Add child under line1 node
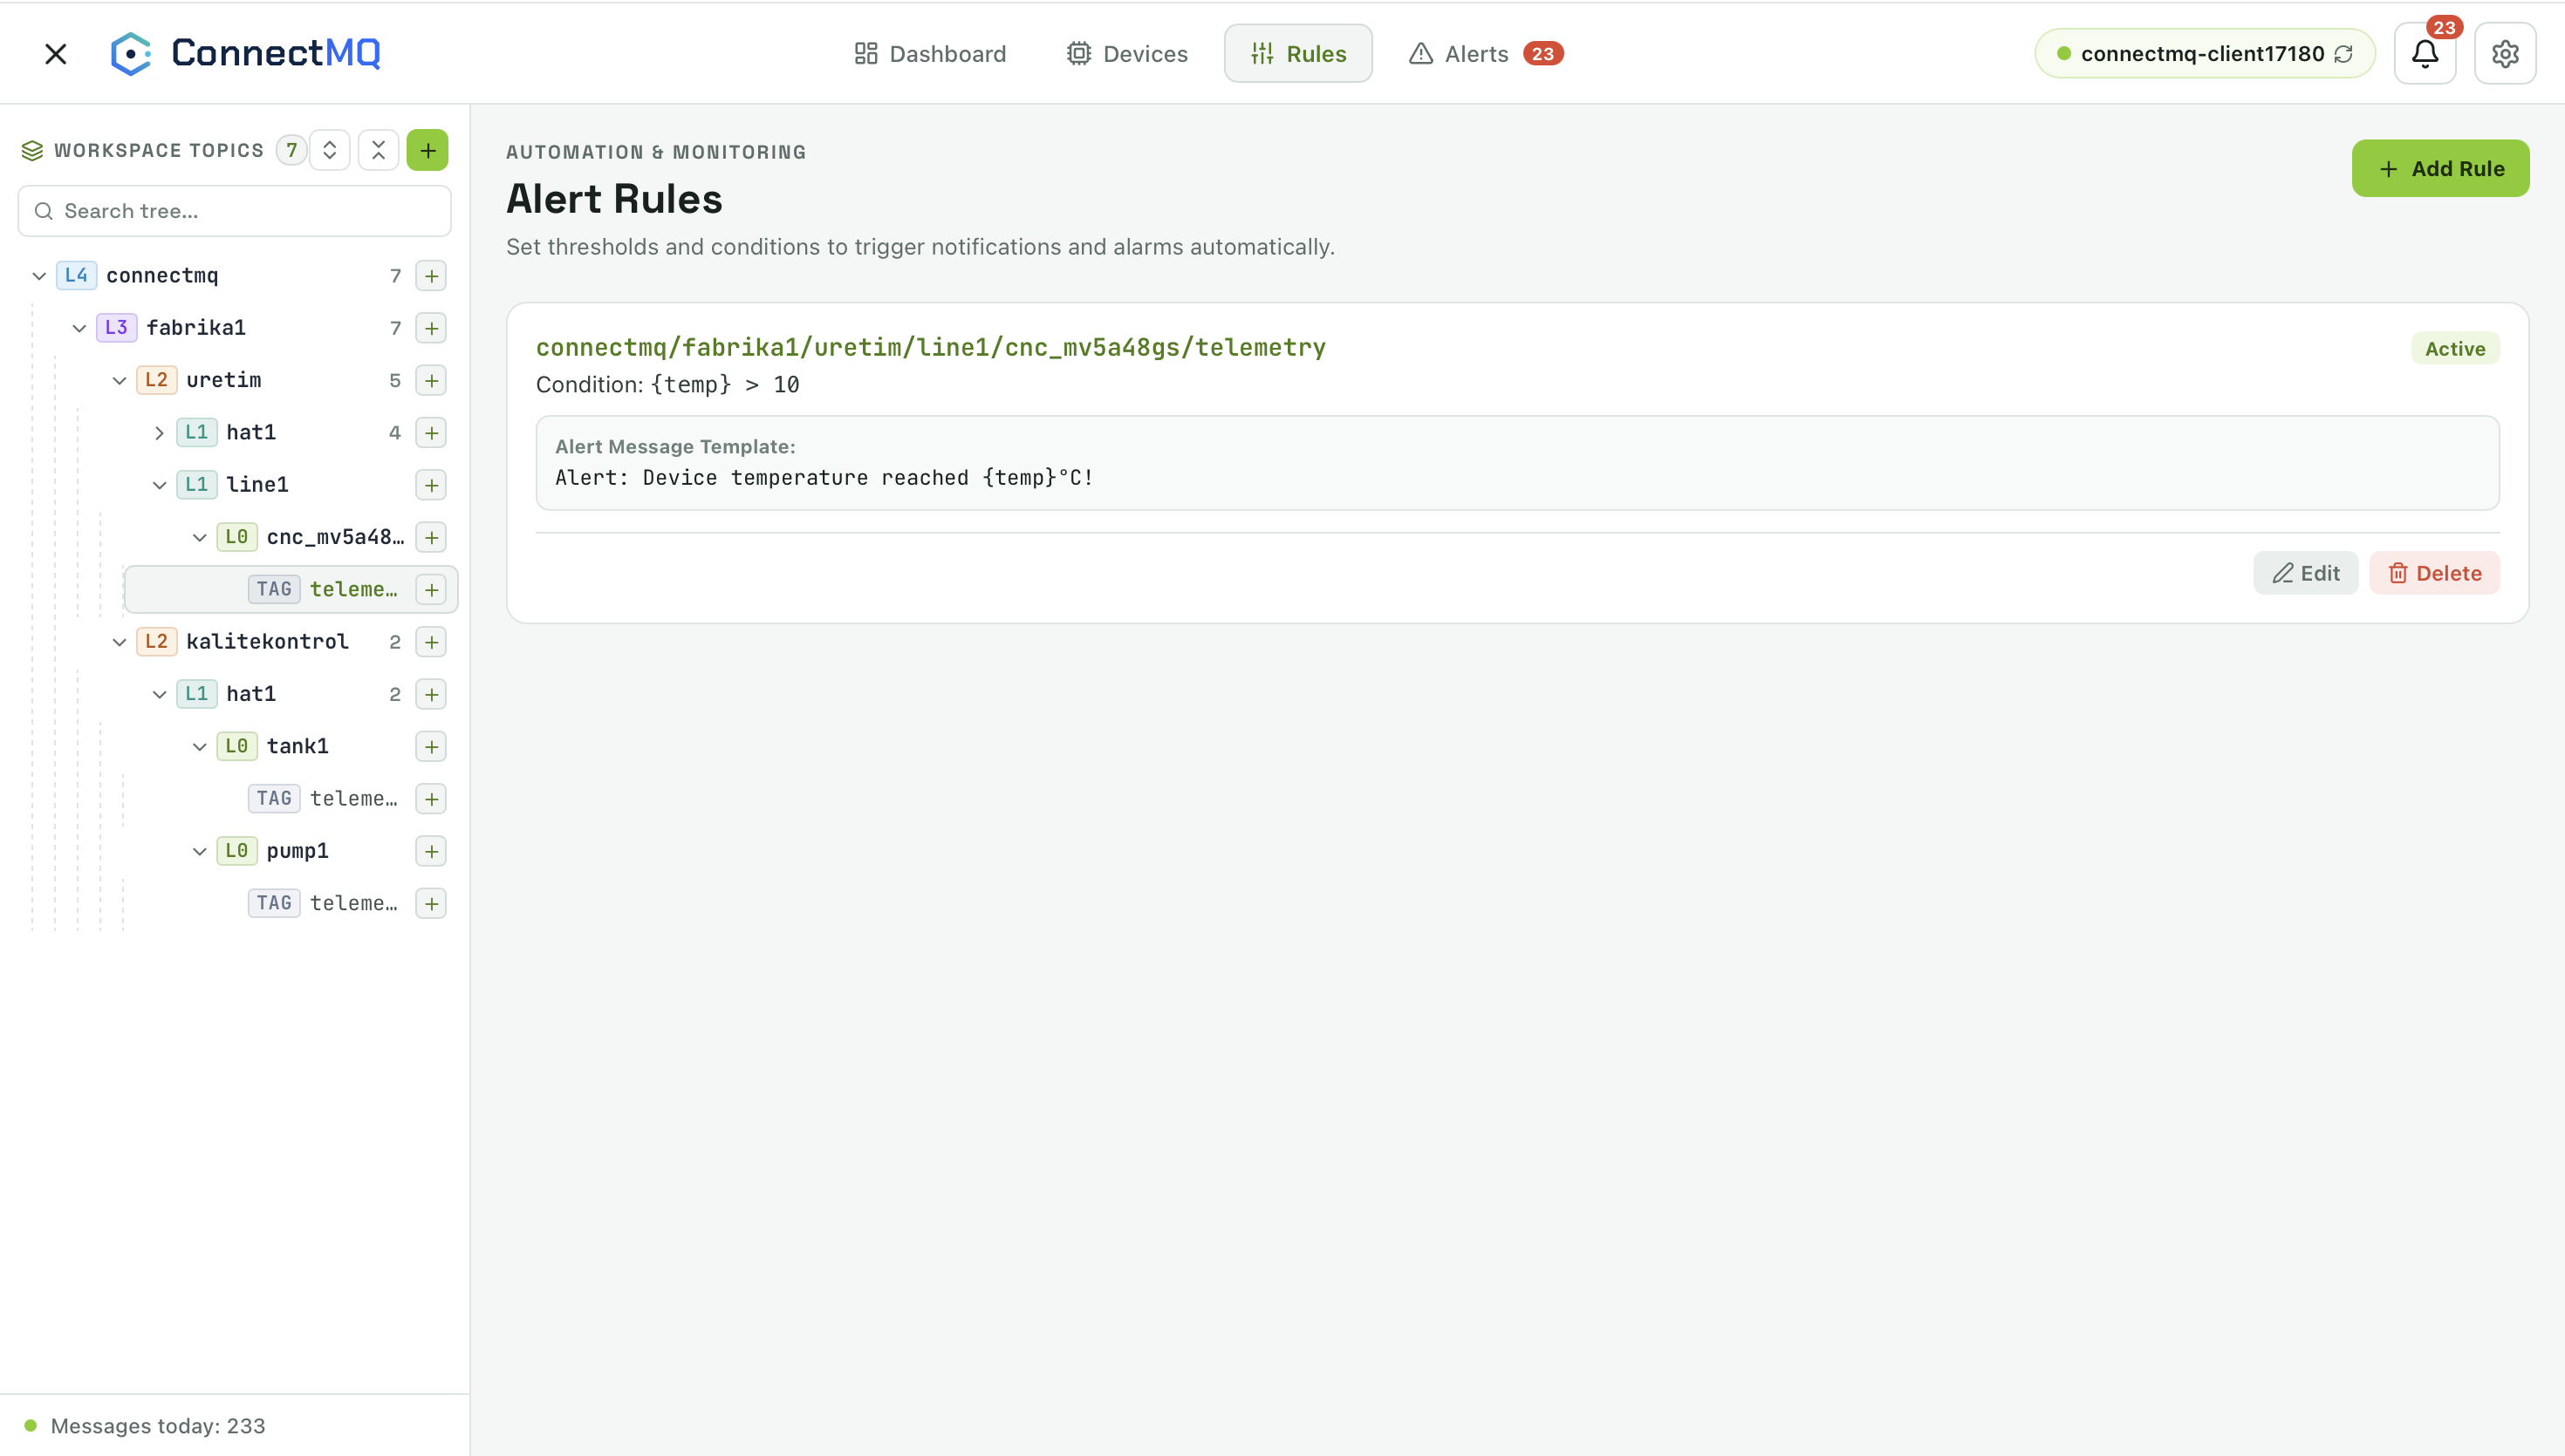The height and width of the screenshot is (1456, 2565). point(431,485)
